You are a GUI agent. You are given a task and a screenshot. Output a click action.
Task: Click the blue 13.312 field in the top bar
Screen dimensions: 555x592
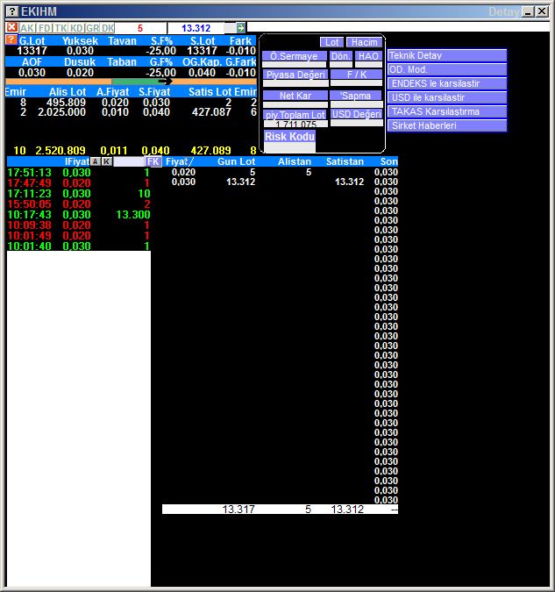tap(196, 28)
